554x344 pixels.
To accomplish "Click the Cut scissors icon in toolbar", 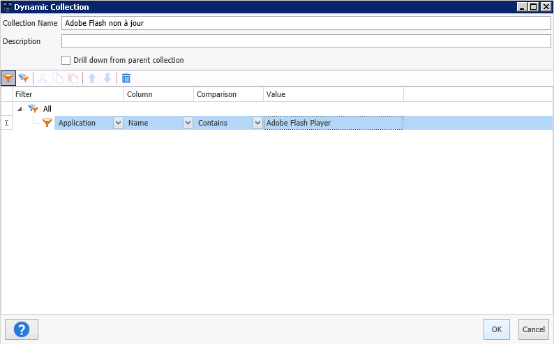I will [x=43, y=78].
